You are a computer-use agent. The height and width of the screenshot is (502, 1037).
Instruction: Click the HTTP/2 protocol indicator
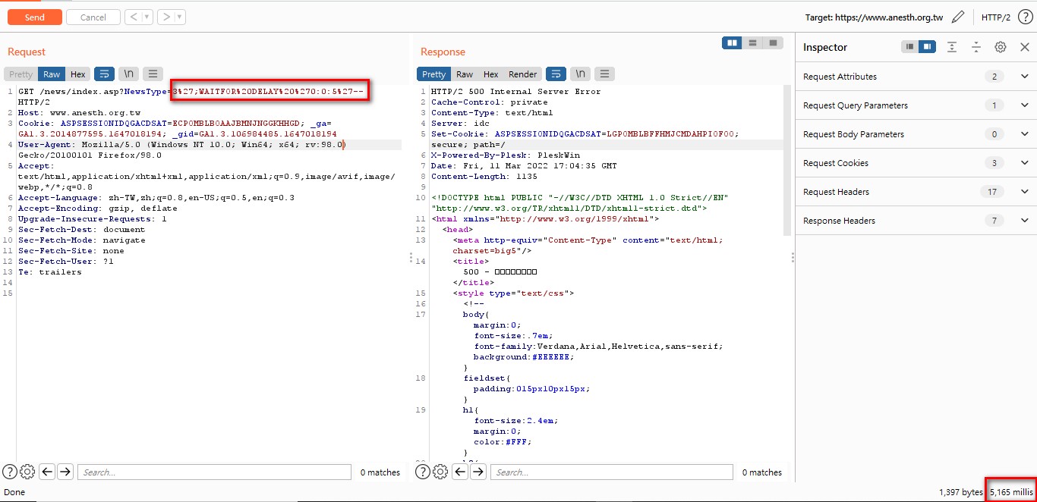point(995,17)
